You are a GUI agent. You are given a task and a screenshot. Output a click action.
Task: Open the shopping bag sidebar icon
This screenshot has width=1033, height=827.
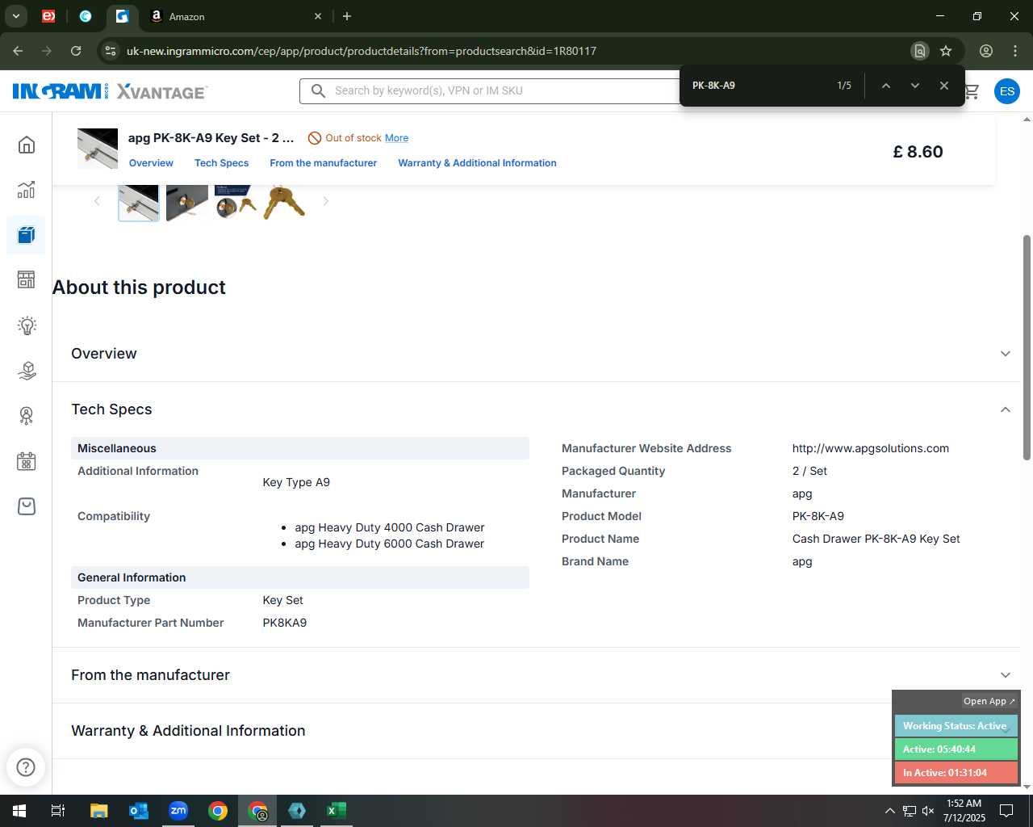pyautogui.click(x=27, y=506)
